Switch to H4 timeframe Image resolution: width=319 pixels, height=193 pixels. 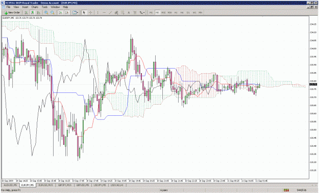pos(182,13)
